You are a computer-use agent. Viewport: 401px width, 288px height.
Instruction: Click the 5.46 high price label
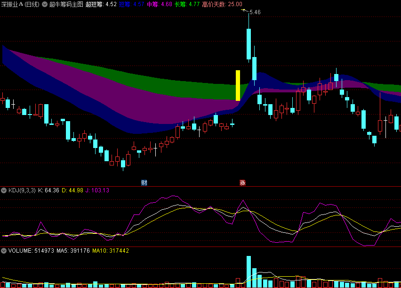255,12
